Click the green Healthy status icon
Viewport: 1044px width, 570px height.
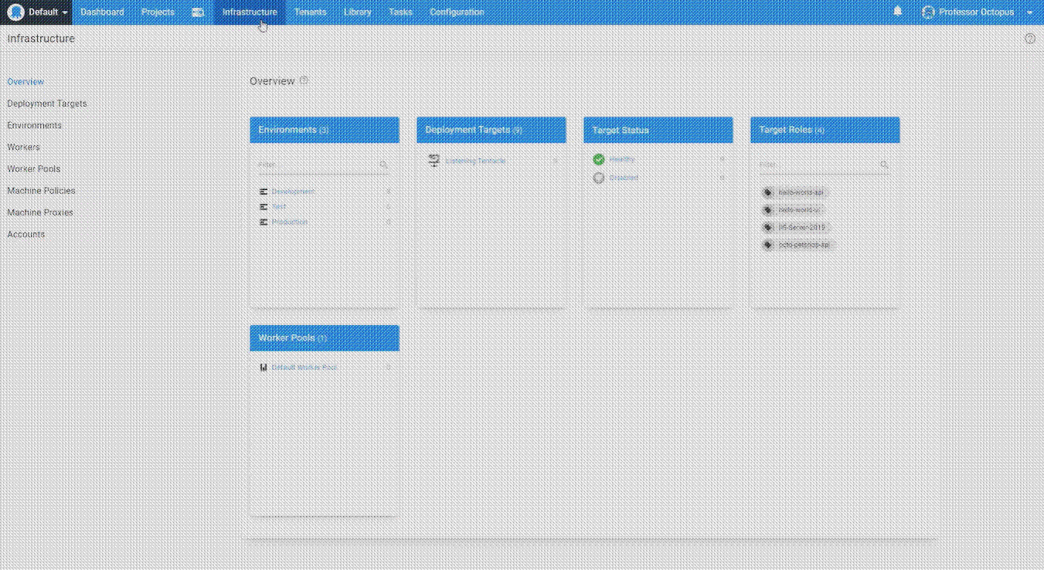tap(598, 159)
